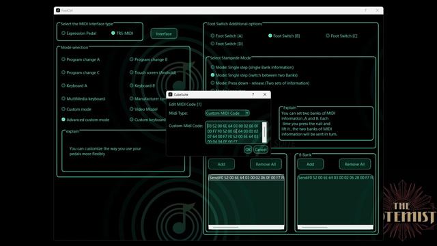The height and width of the screenshot is (246, 437).
Task: Select the Send:F0 52 00 6E 64 03 00 02 06 28 entry in B Bank list
Action: [335, 178]
